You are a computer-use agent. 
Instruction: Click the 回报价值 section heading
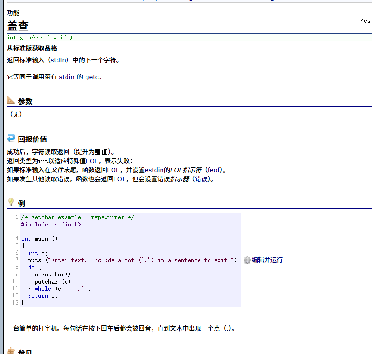click(32, 139)
